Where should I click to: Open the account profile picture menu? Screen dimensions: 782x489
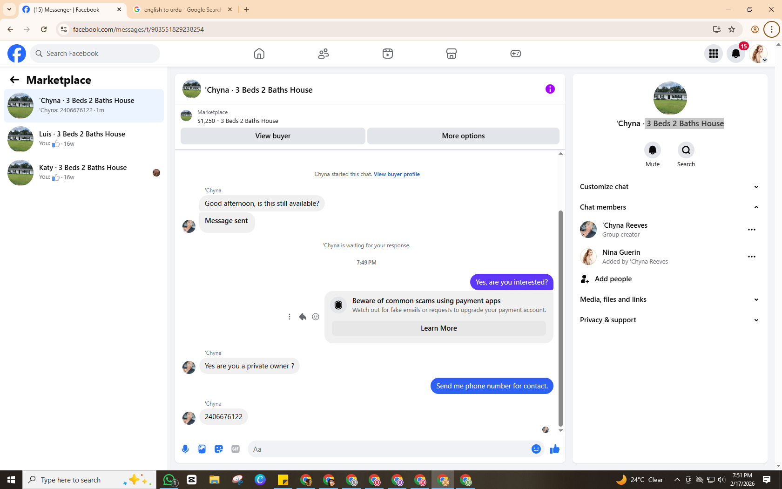pos(759,54)
